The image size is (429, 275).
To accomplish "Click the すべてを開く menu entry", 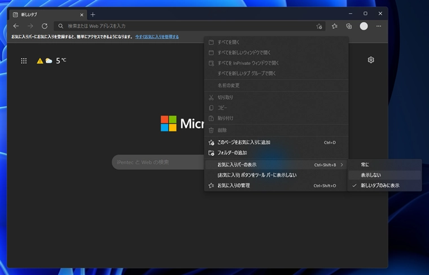I will pyautogui.click(x=276, y=42).
